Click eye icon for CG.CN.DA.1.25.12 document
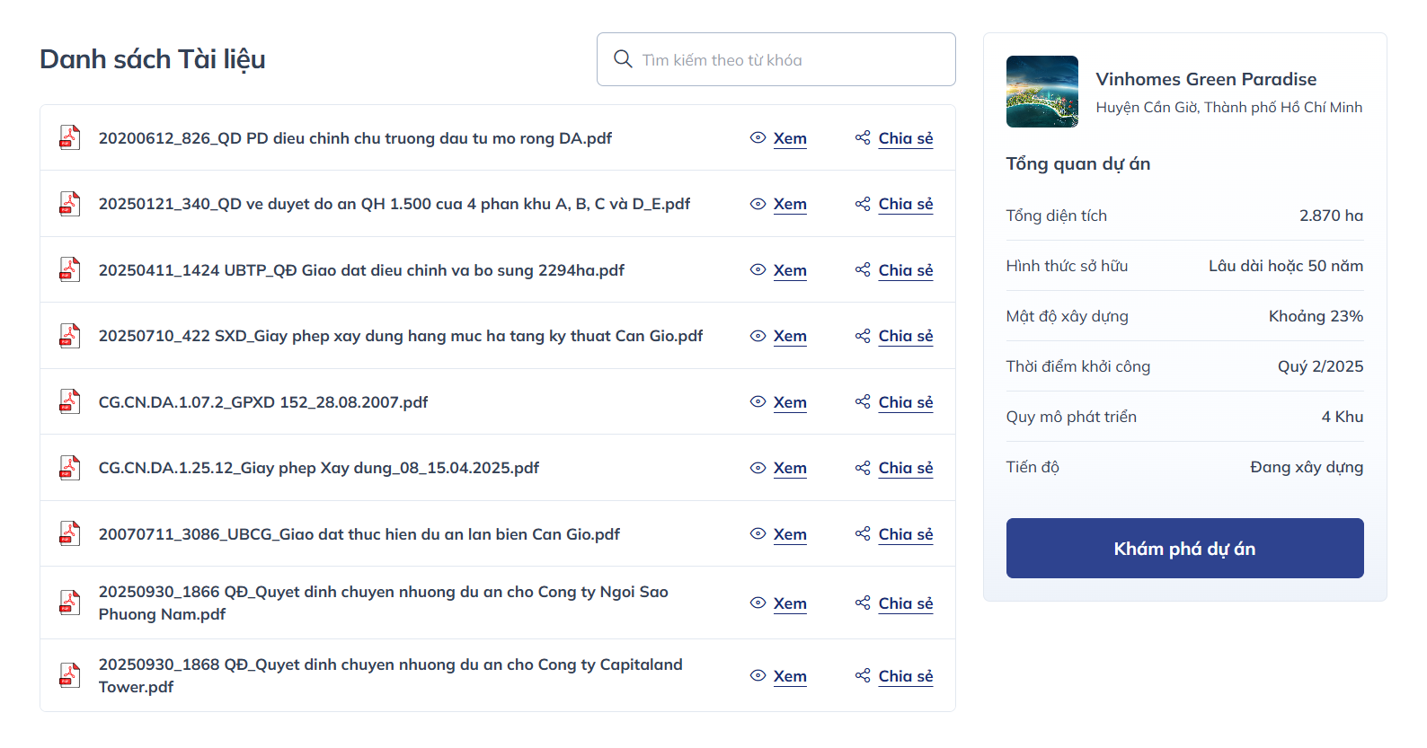Image resolution: width=1427 pixels, height=748 pixels. tap(758, 468)
